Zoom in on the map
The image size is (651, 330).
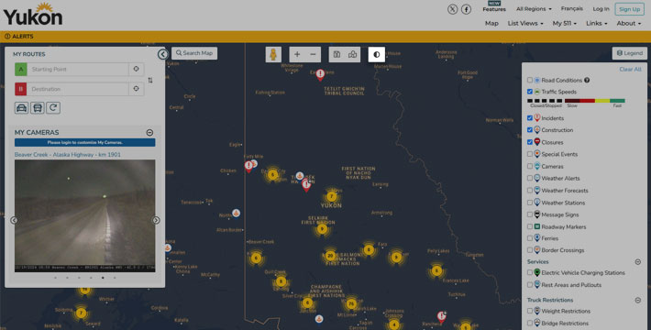tap(297, 54)
